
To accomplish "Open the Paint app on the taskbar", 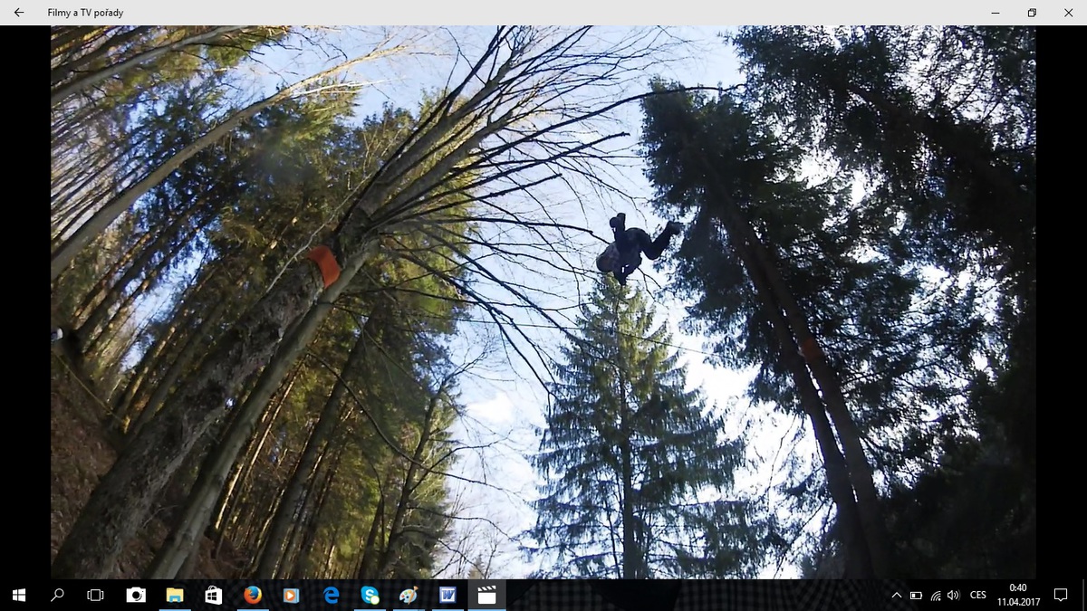I will (409, 595).
